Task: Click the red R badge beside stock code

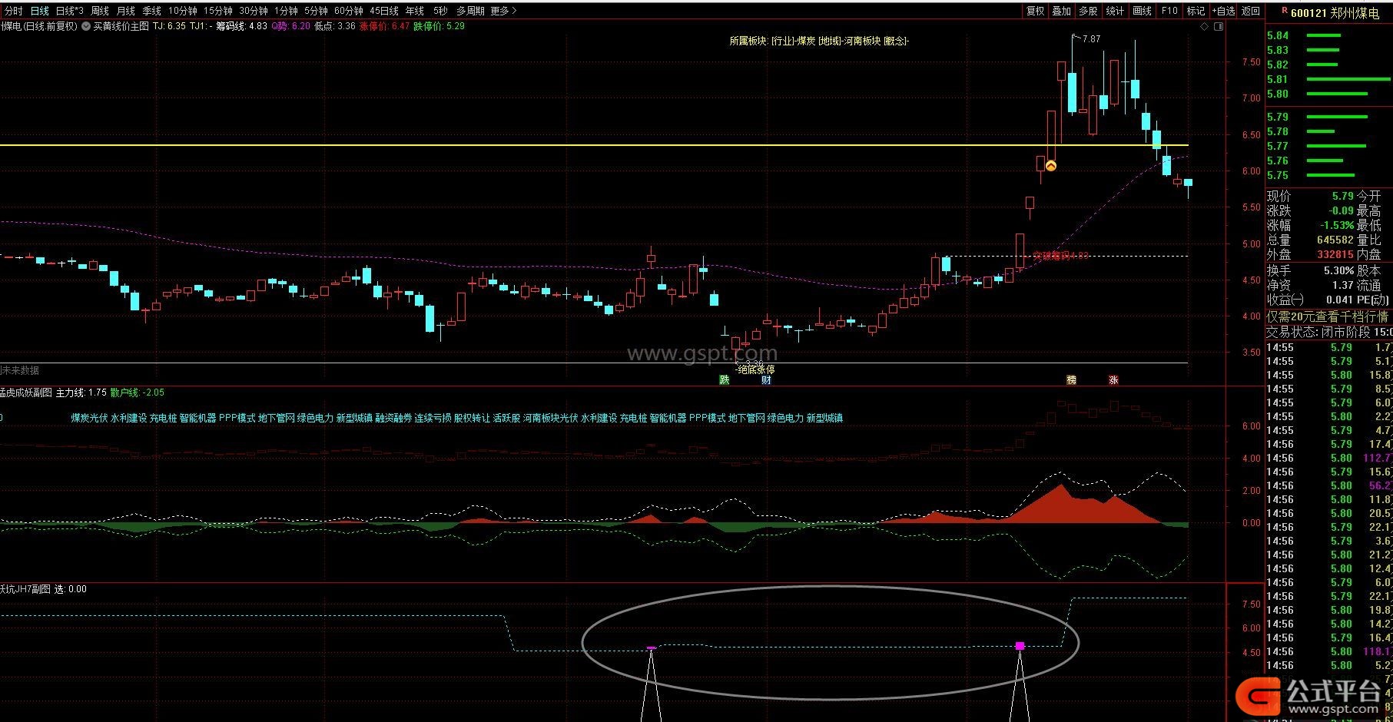Action: (1284, 11)
